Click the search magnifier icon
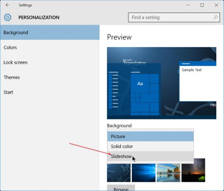Screen dimensions: 224x191 [x=216, y=17]
